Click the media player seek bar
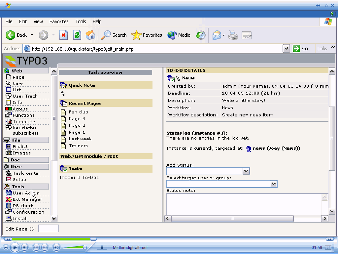 [x=168, y=239]
